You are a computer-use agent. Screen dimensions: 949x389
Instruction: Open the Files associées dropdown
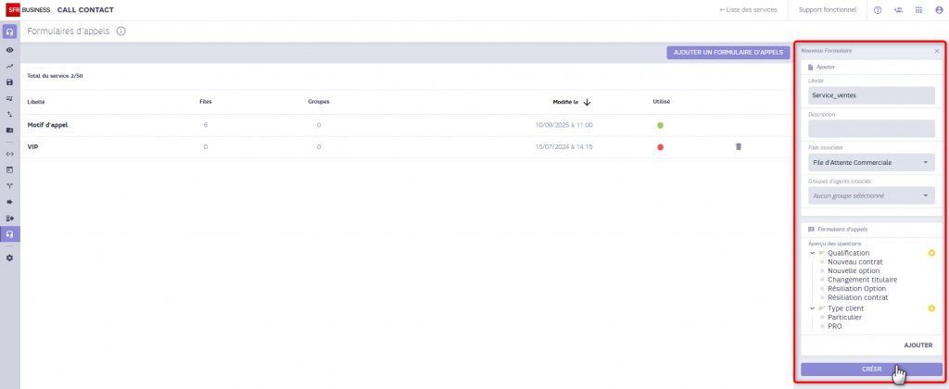(x=871, y=162)
